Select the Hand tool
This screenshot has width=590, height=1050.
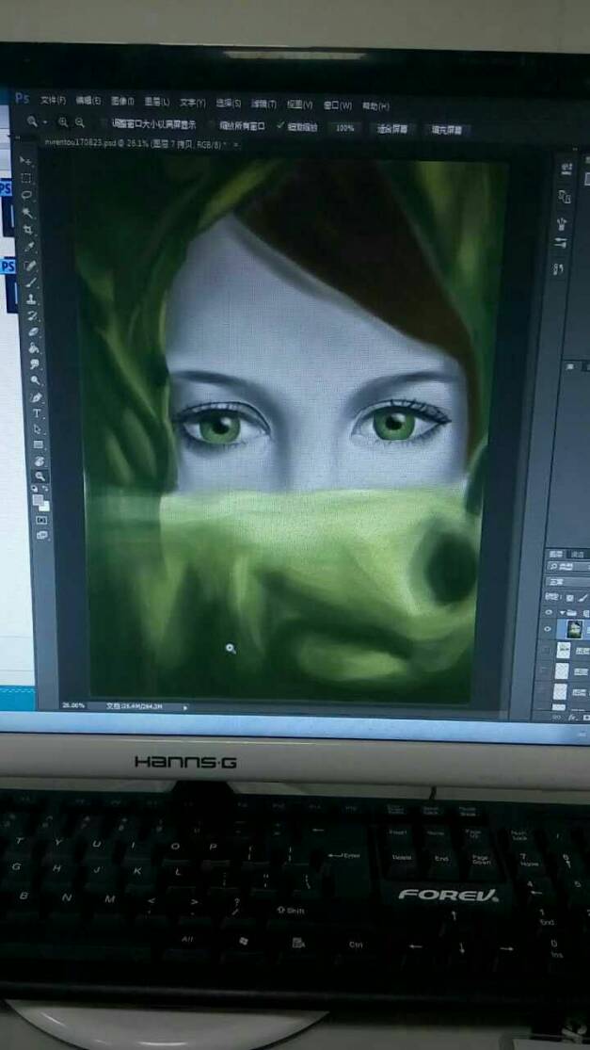coord(40,461)
